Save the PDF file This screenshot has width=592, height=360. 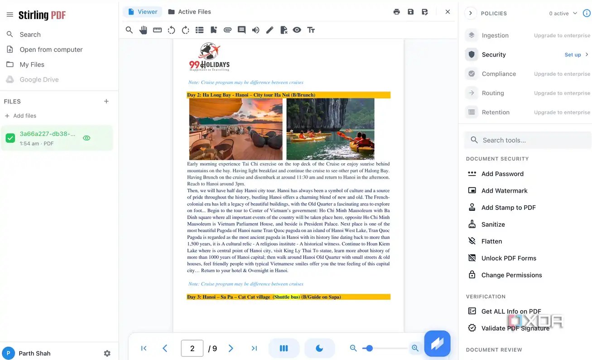tap(410, 12)
